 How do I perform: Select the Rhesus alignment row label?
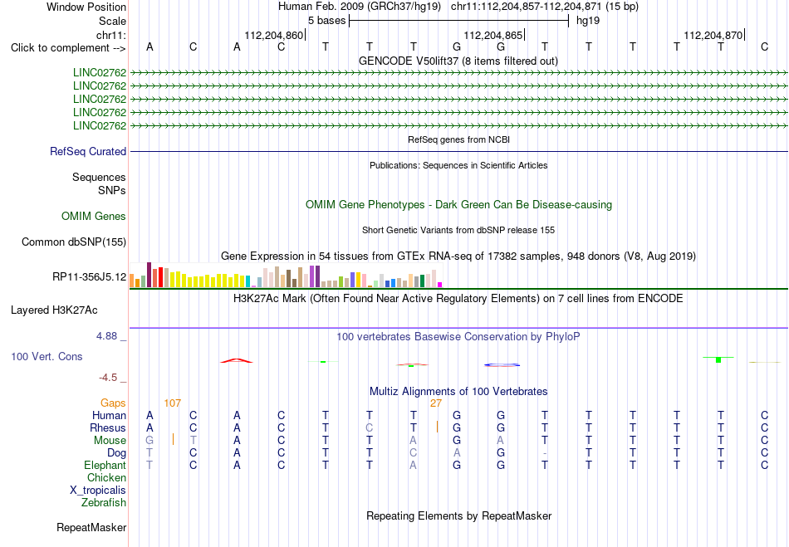click(108, 427)
